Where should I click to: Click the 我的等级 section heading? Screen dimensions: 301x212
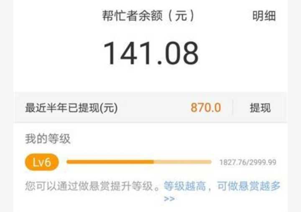[x=48, y=139]
